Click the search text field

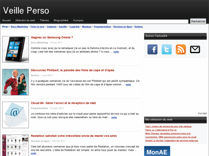[x=147, y=21]
